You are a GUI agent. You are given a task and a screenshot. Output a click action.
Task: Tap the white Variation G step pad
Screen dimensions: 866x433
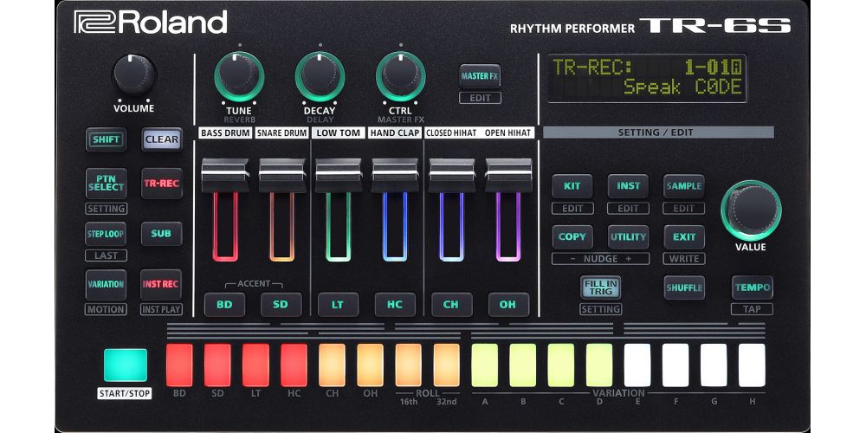pos(714,365)
